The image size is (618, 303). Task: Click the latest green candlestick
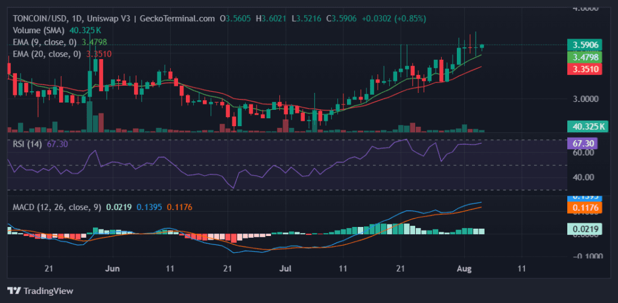[x=482, y=46]
